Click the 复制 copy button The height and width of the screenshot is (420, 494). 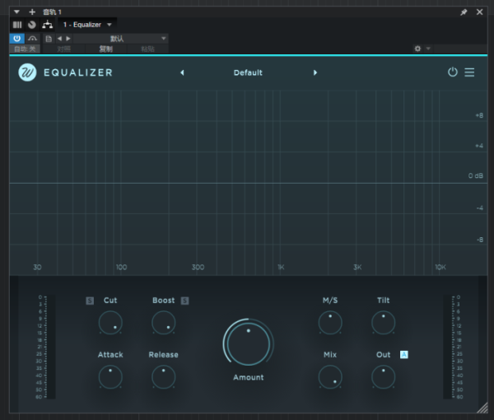point(106,49)
